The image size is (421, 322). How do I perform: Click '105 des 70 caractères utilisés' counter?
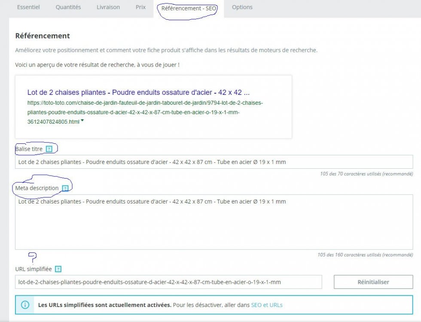(366, 174)
